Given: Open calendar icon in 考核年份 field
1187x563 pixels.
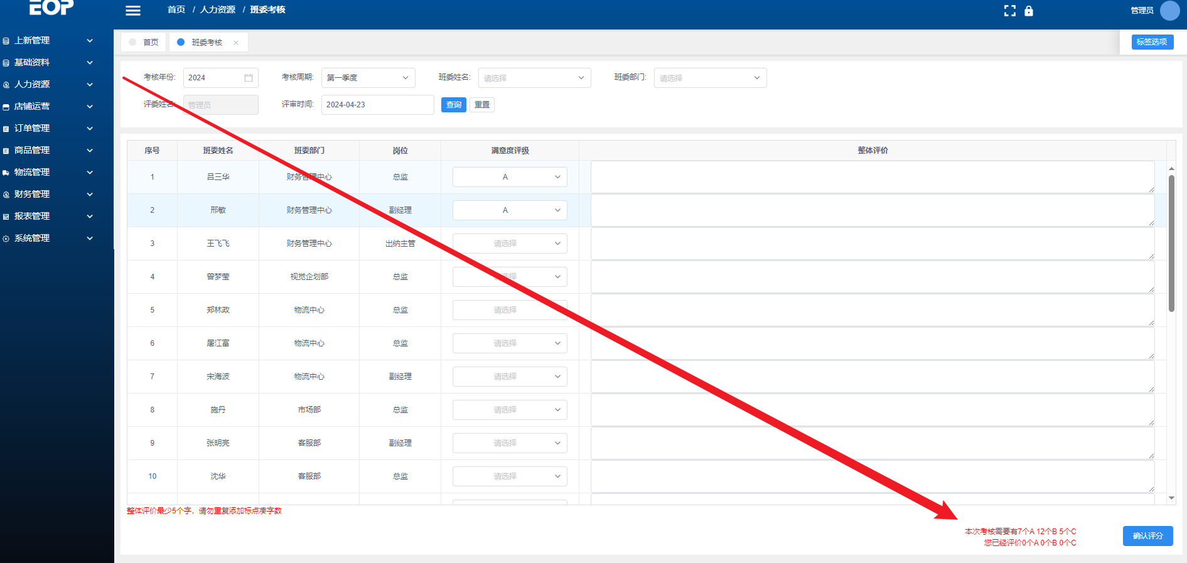Looking at the screenshot, I should 249,78.
